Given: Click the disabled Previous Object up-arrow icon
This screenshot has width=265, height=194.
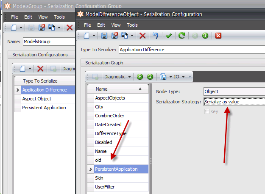Looking at the screenshot, I should (x=195, y=36).
